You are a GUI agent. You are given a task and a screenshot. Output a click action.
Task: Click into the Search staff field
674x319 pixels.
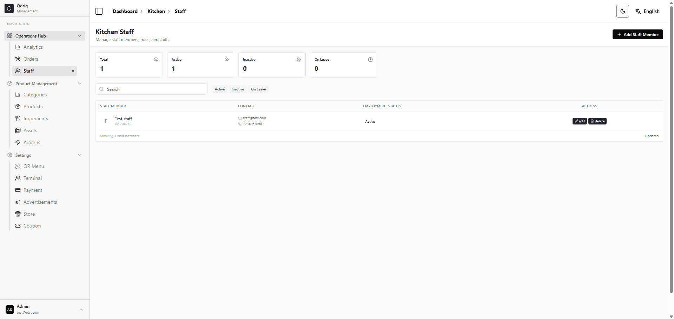(x=152, y=89)
